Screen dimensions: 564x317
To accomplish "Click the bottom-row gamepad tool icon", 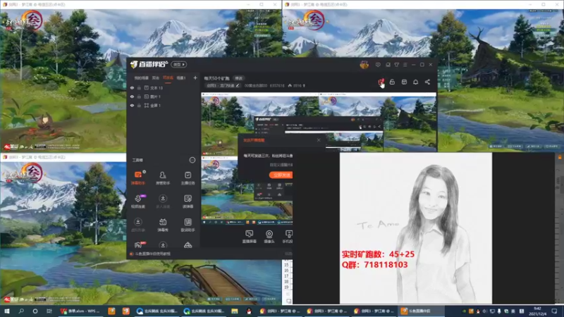I will tap(138, 245).
